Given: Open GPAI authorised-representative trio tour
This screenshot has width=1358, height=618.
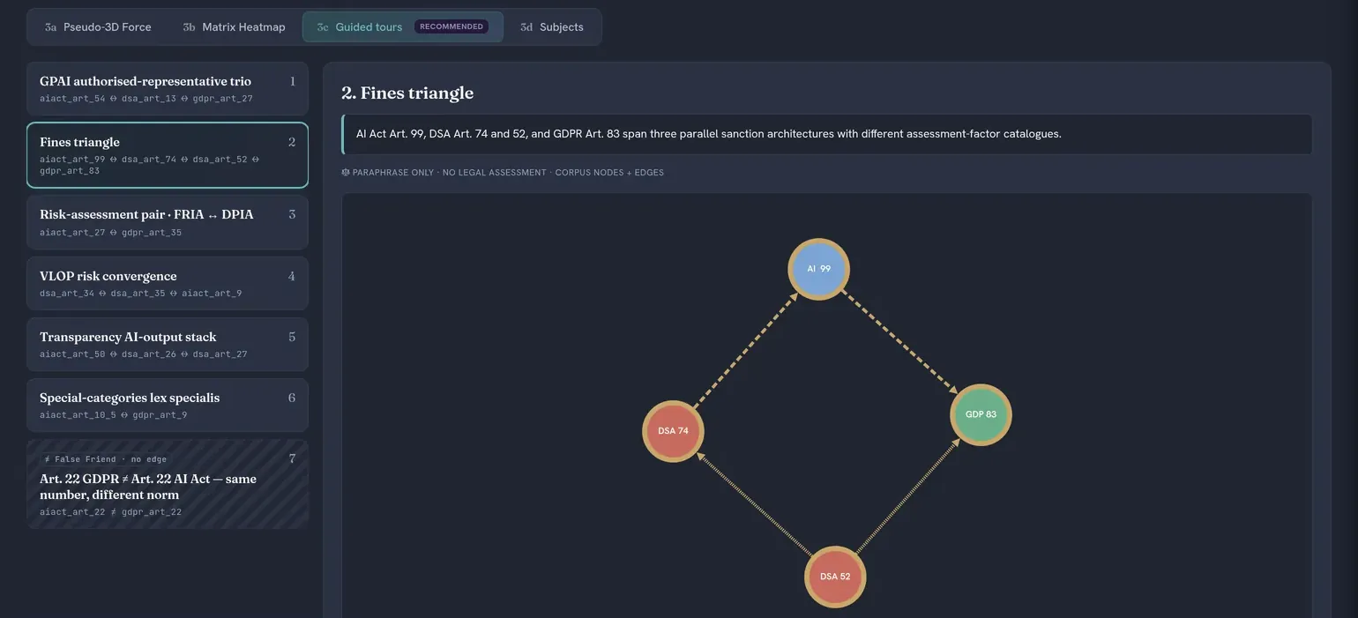Looking at the screenshot, I should pos(168,88).
